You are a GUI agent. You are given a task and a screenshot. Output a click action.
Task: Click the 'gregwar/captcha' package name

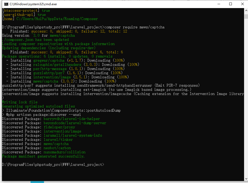coord(49,61)
